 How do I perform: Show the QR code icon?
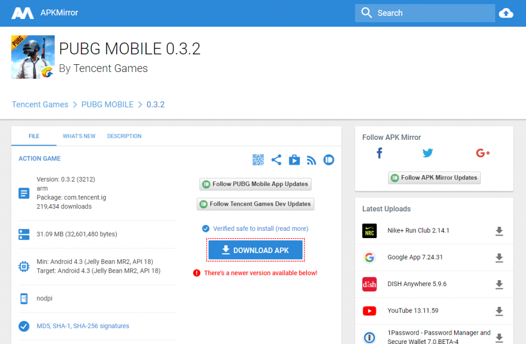pos(258,160)
